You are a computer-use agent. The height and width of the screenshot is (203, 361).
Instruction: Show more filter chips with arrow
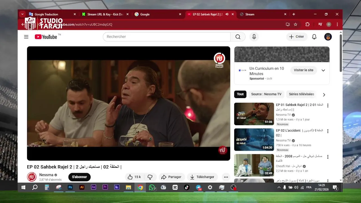(x=324, y=94)
